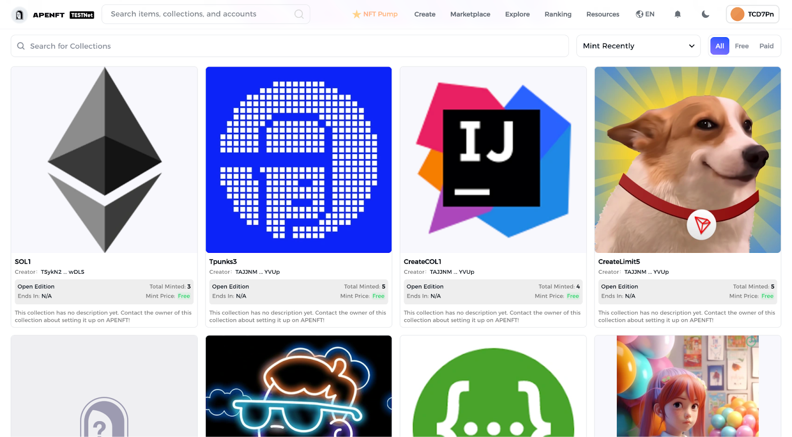Click CreateLimit5 creator TAJJNM ... YVUp
This screenshot has width=792, height=437.
[646, 272]
